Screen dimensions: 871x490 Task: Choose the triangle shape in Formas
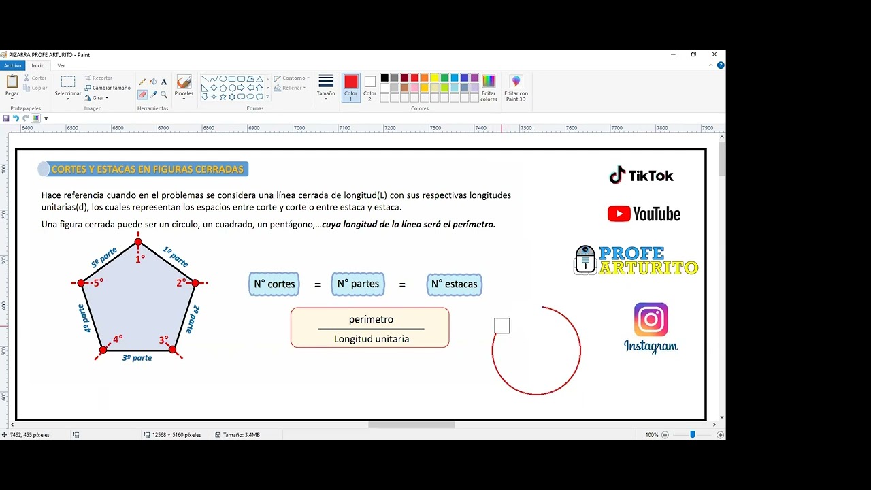pos(259,79)
